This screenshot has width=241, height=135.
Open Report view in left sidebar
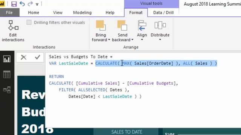(7, 59)
